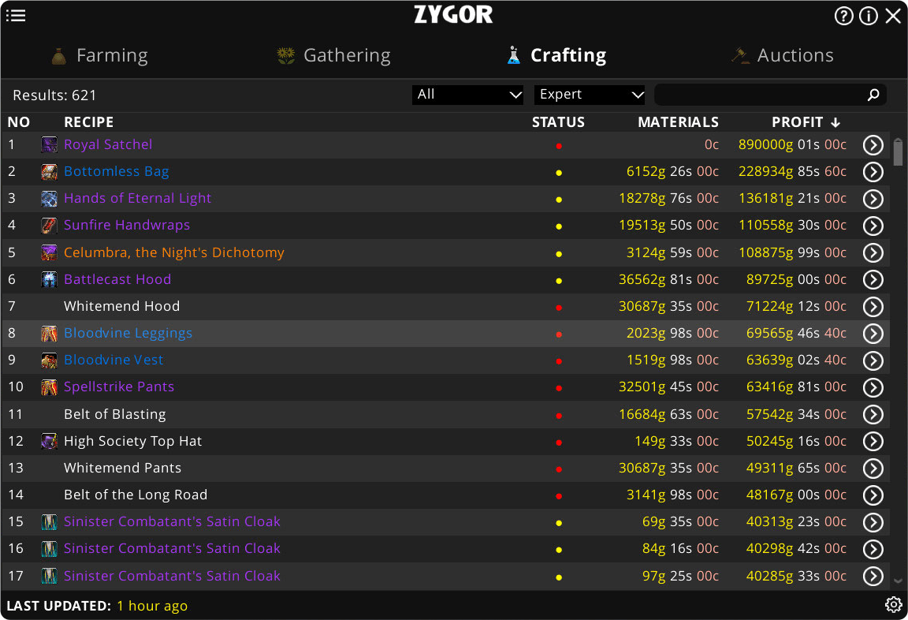This screenshot has height=620, width=908.
Task: Click the Hands of Eternal Light item icon
Action: [49, 198]
